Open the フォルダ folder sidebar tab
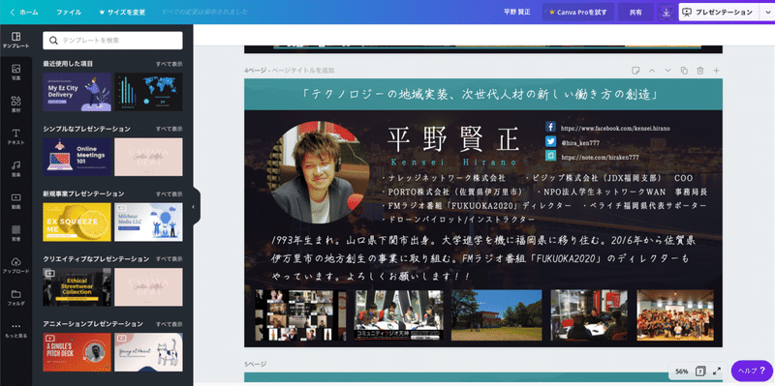This screenshot has height=386, width=775. [x=15, y=297]
